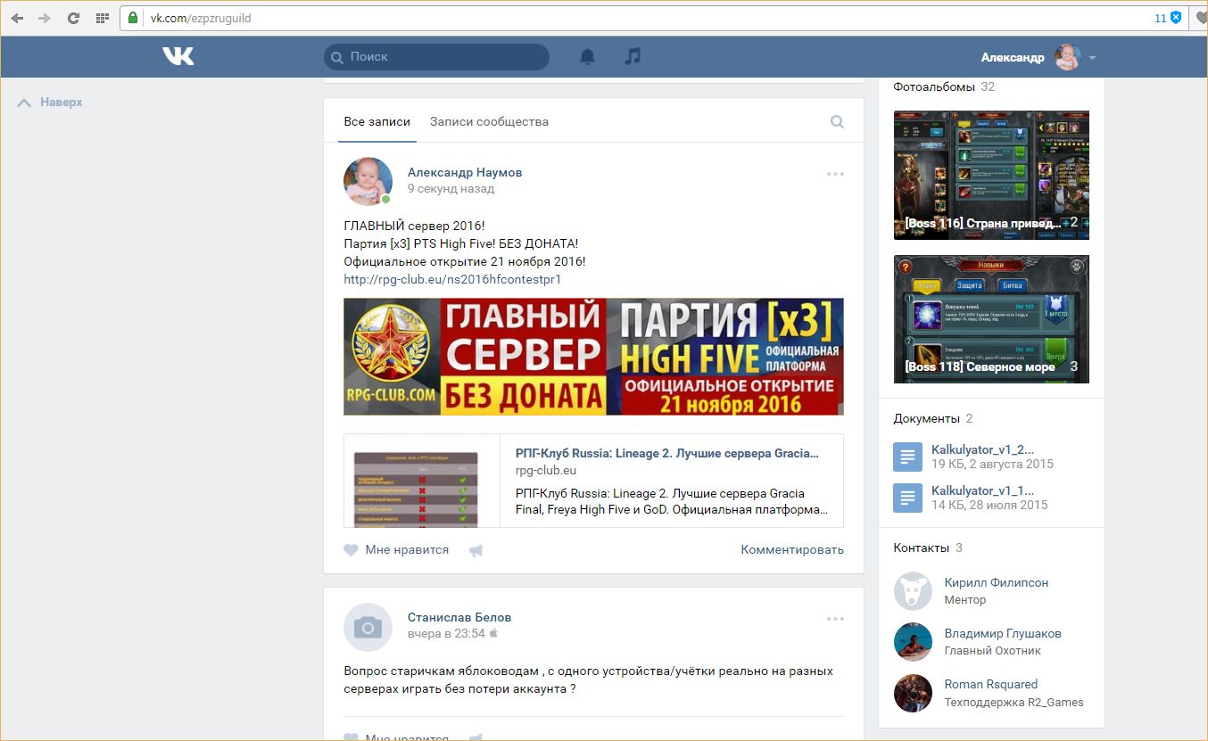The width and height of the screenshot is (1208, 741).
Task: Open the shield extension icon showing 11
Action: tap(1176, 18)
